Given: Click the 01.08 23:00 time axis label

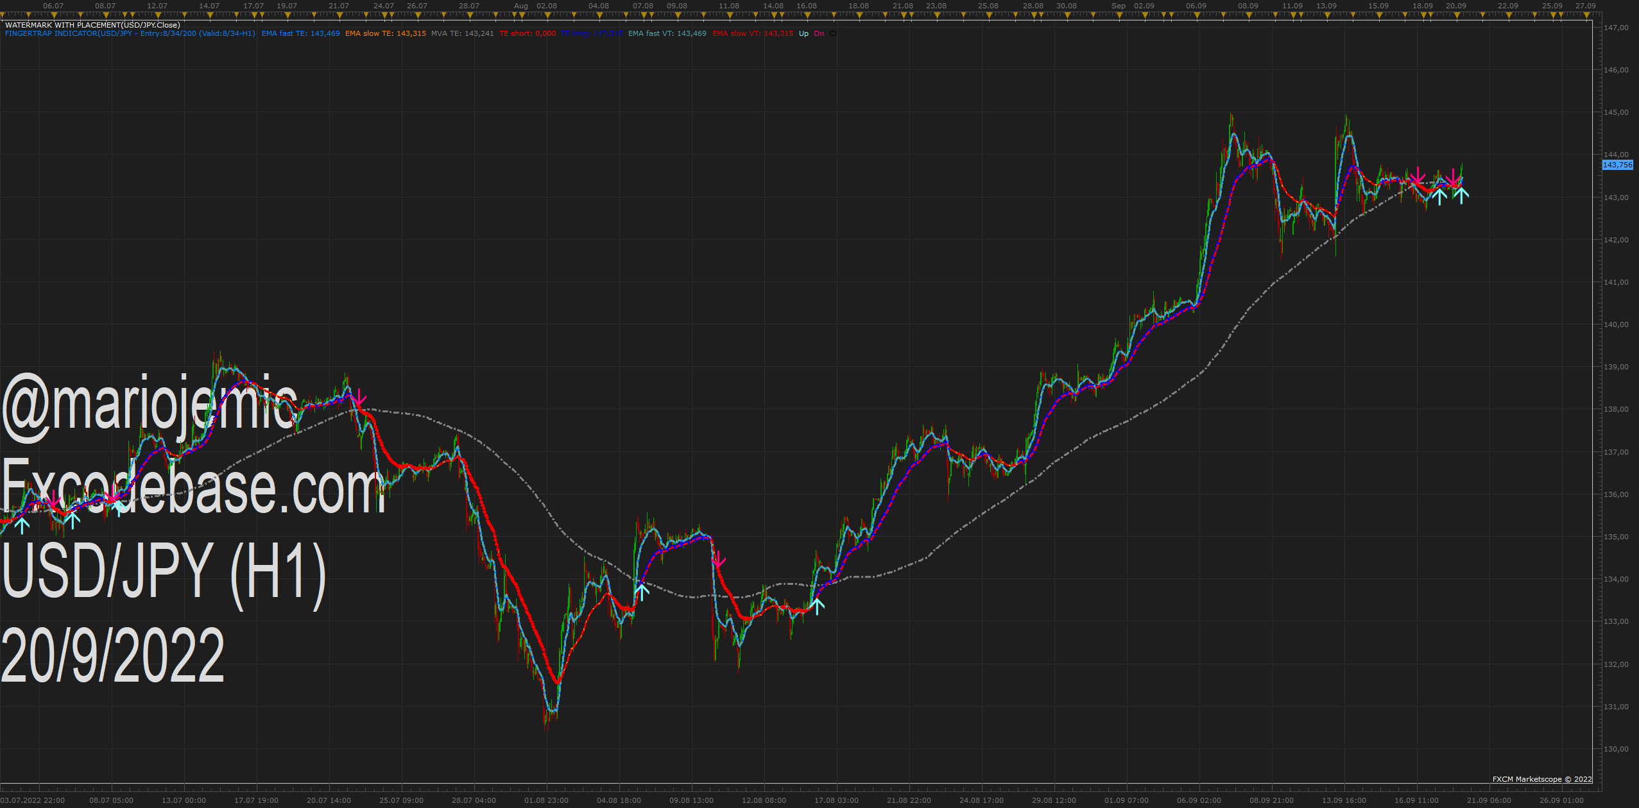Looking at the screenshot, I should (546, 800).
